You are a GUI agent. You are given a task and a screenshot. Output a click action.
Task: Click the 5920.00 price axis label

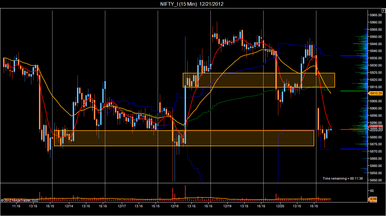(x=376, y=80)
